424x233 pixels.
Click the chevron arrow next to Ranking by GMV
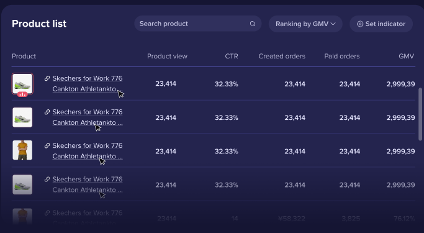(333, 24)
